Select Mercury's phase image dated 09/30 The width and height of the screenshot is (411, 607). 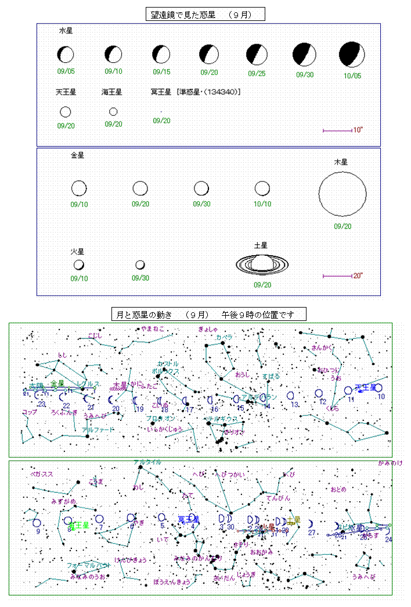pyautogui.click(x=304, y=55)
